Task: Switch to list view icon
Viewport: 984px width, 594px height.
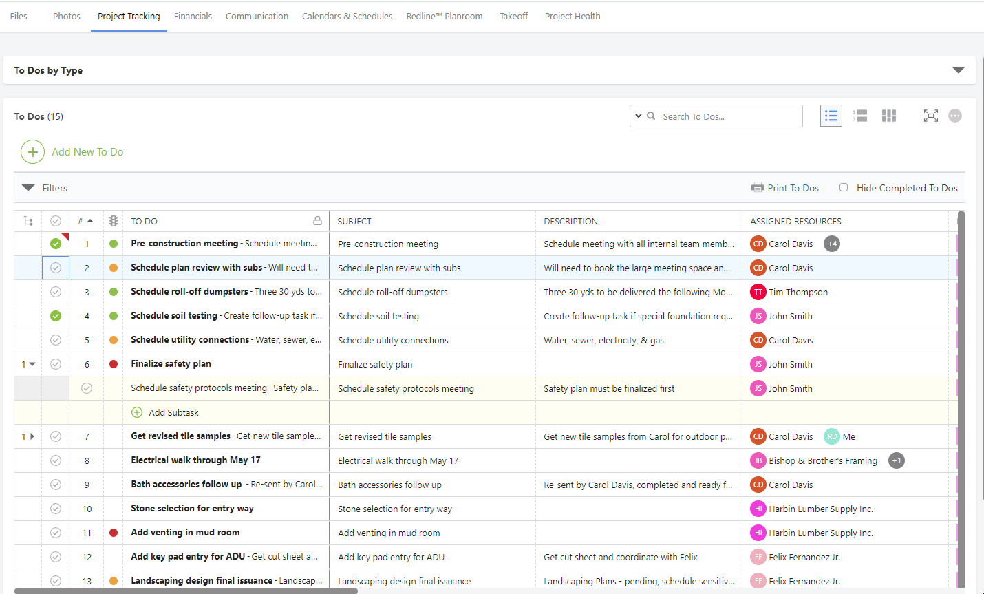Action: tap(831, 116)
